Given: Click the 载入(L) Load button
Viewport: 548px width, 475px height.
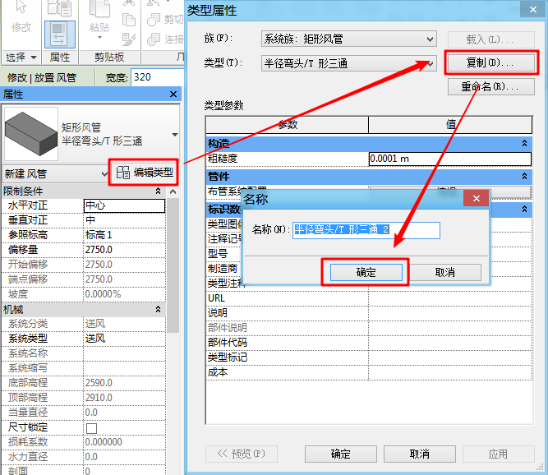Looking at the screenshot, I should [491, 39].
